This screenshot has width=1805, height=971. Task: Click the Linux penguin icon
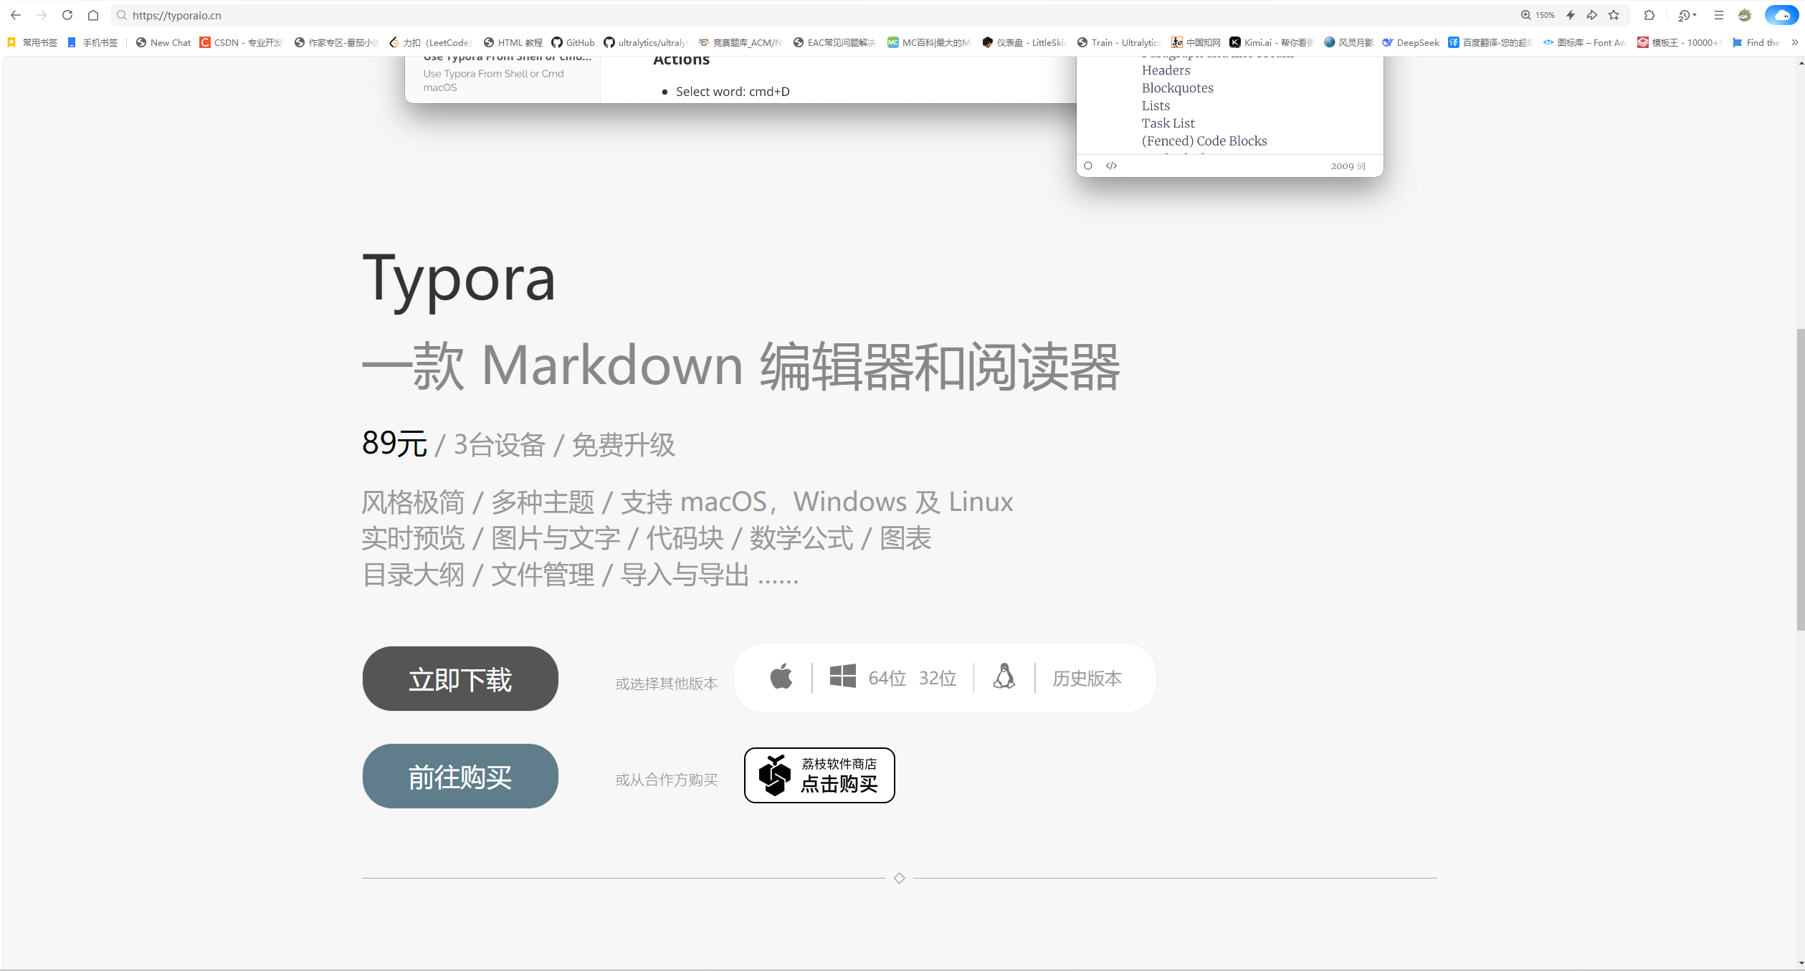(1004, 677)
